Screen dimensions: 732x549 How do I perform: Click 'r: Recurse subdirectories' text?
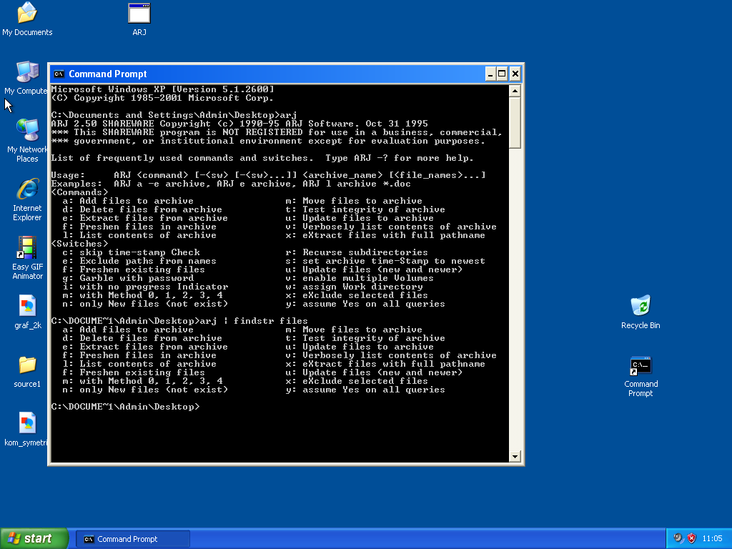pyautogui.click(x=357, y=252)
